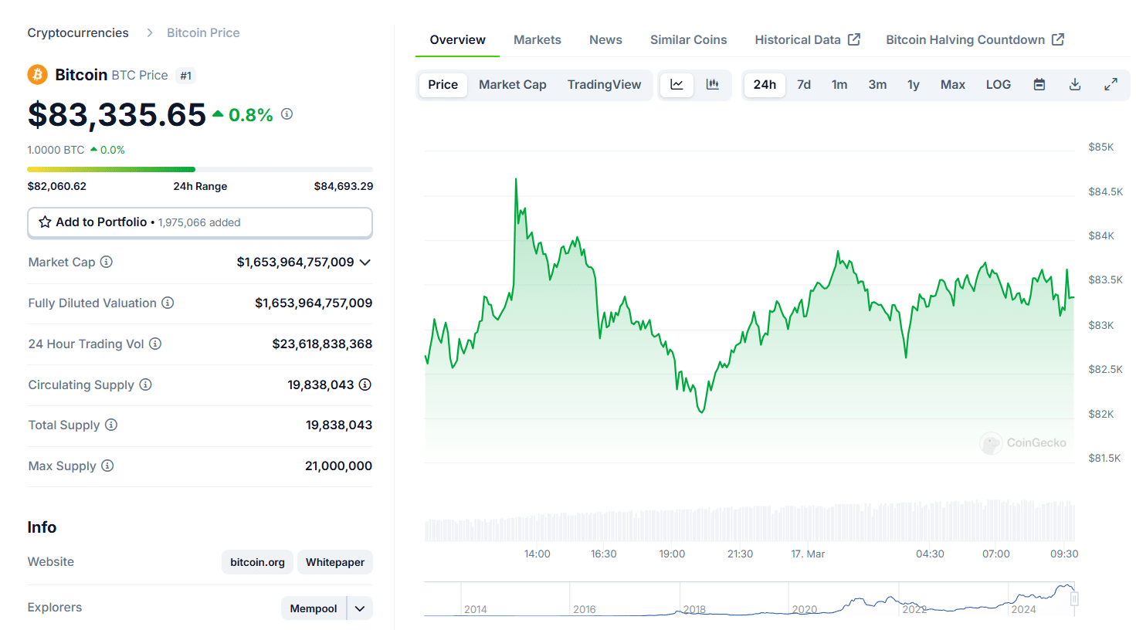Viewport: 1136px width, 630px height.
Task: Open the Historical Data tab
Action: [x=807, y=39]
